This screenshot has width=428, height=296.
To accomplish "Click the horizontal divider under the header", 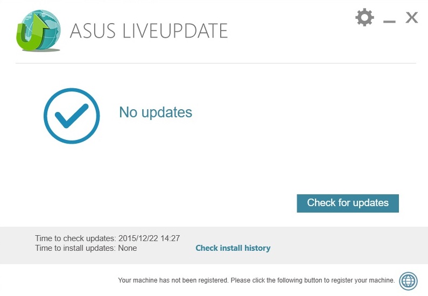I will click(x=215, y=64).
